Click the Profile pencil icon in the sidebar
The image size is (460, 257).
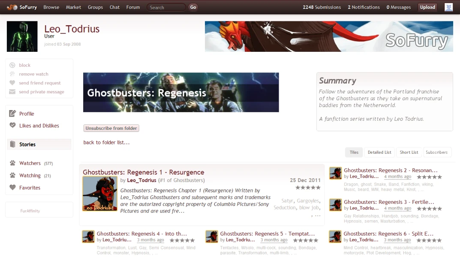click(x=12, y=114)
